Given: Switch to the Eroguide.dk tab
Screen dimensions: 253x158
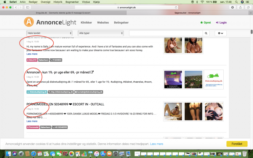Looking at the screenshot, I should (x=63, y=13).
